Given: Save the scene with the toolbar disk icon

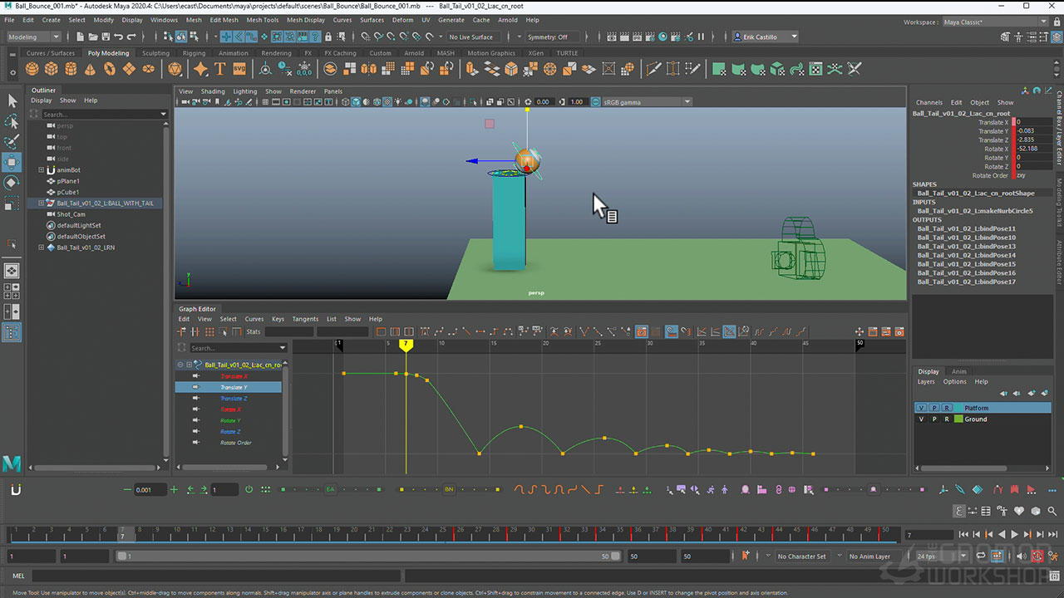Looking at the screenshot, I should 104,37.
